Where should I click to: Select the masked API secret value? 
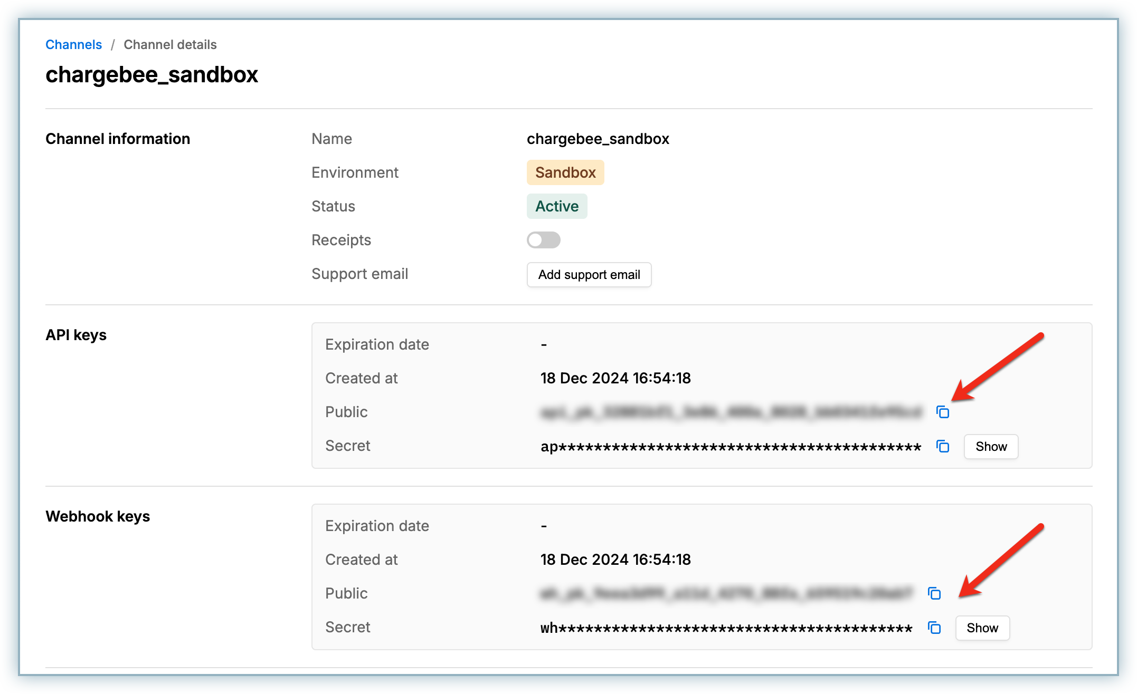pyautogui.click(x=731, y=447)
